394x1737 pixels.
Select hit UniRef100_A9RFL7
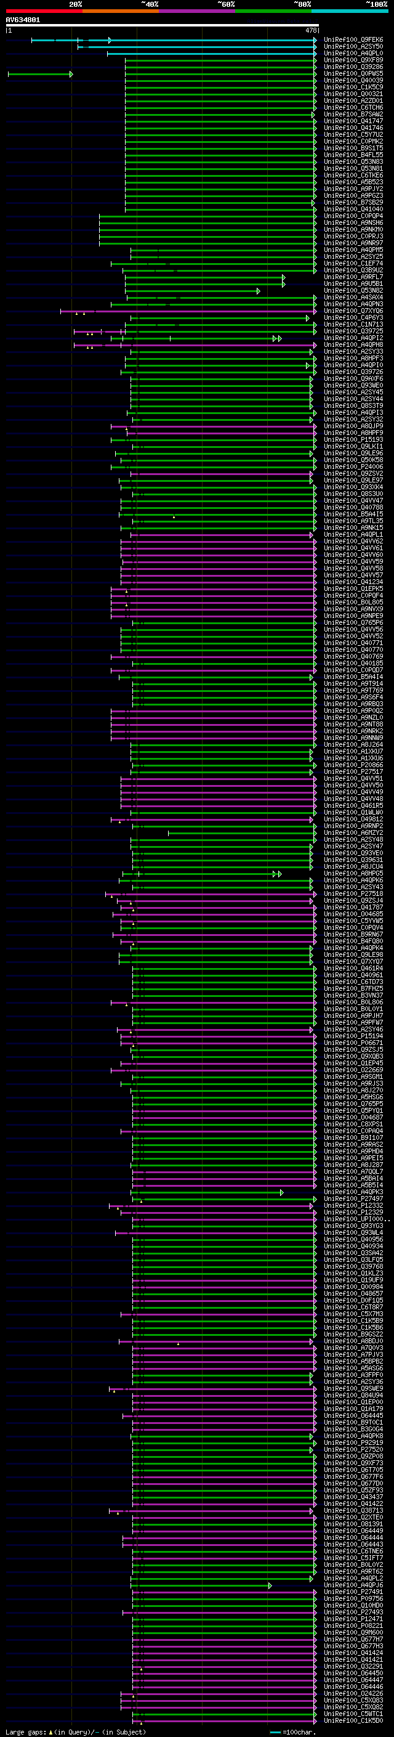click(353, 277)
